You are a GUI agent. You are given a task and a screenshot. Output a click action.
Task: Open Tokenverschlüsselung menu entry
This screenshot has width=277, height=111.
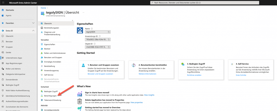tap(52, 100)
